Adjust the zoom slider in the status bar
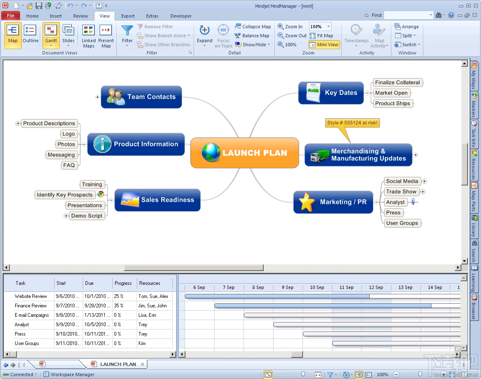 point(421,374)
